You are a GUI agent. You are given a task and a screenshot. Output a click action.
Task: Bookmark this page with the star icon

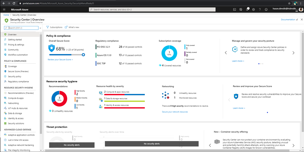[289, 3]
